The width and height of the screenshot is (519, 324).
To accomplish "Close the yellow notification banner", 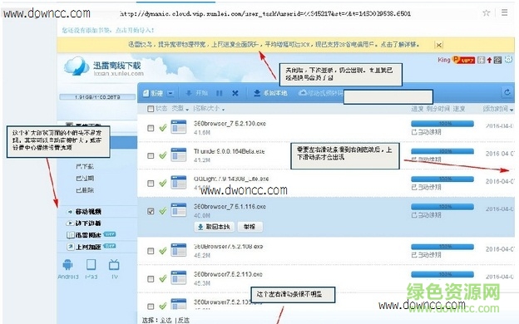I will coord(438,45).
